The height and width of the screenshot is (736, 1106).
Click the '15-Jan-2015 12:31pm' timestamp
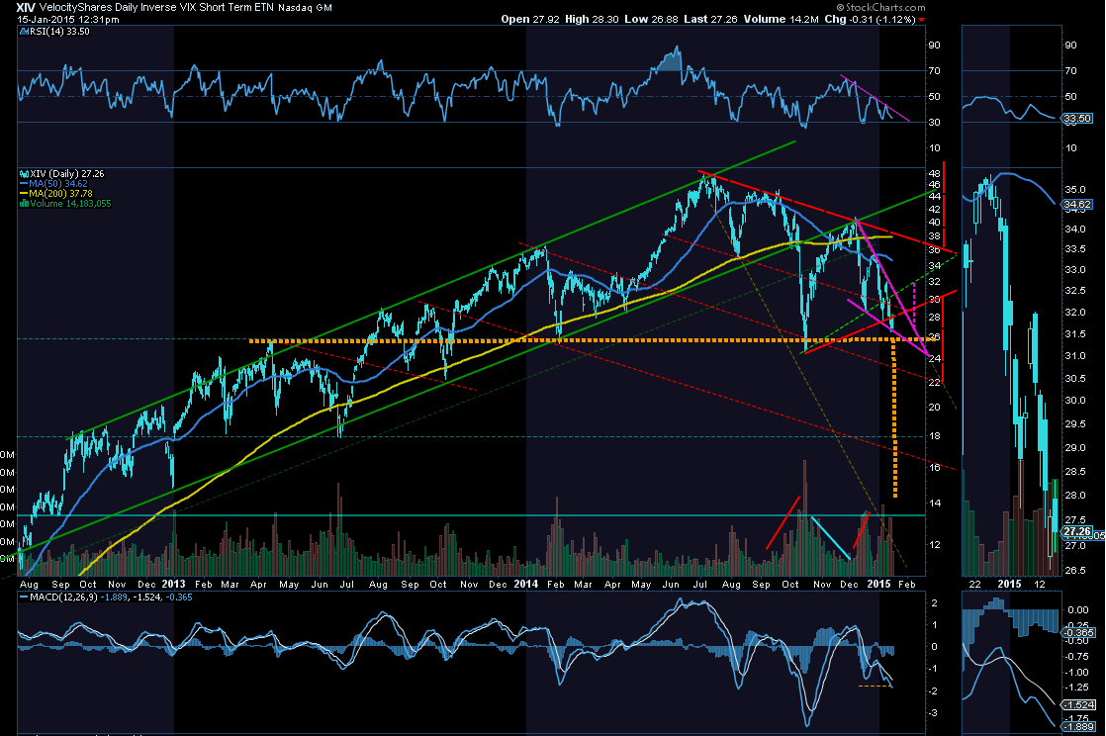pyautogui.click(x=67, y=19)
